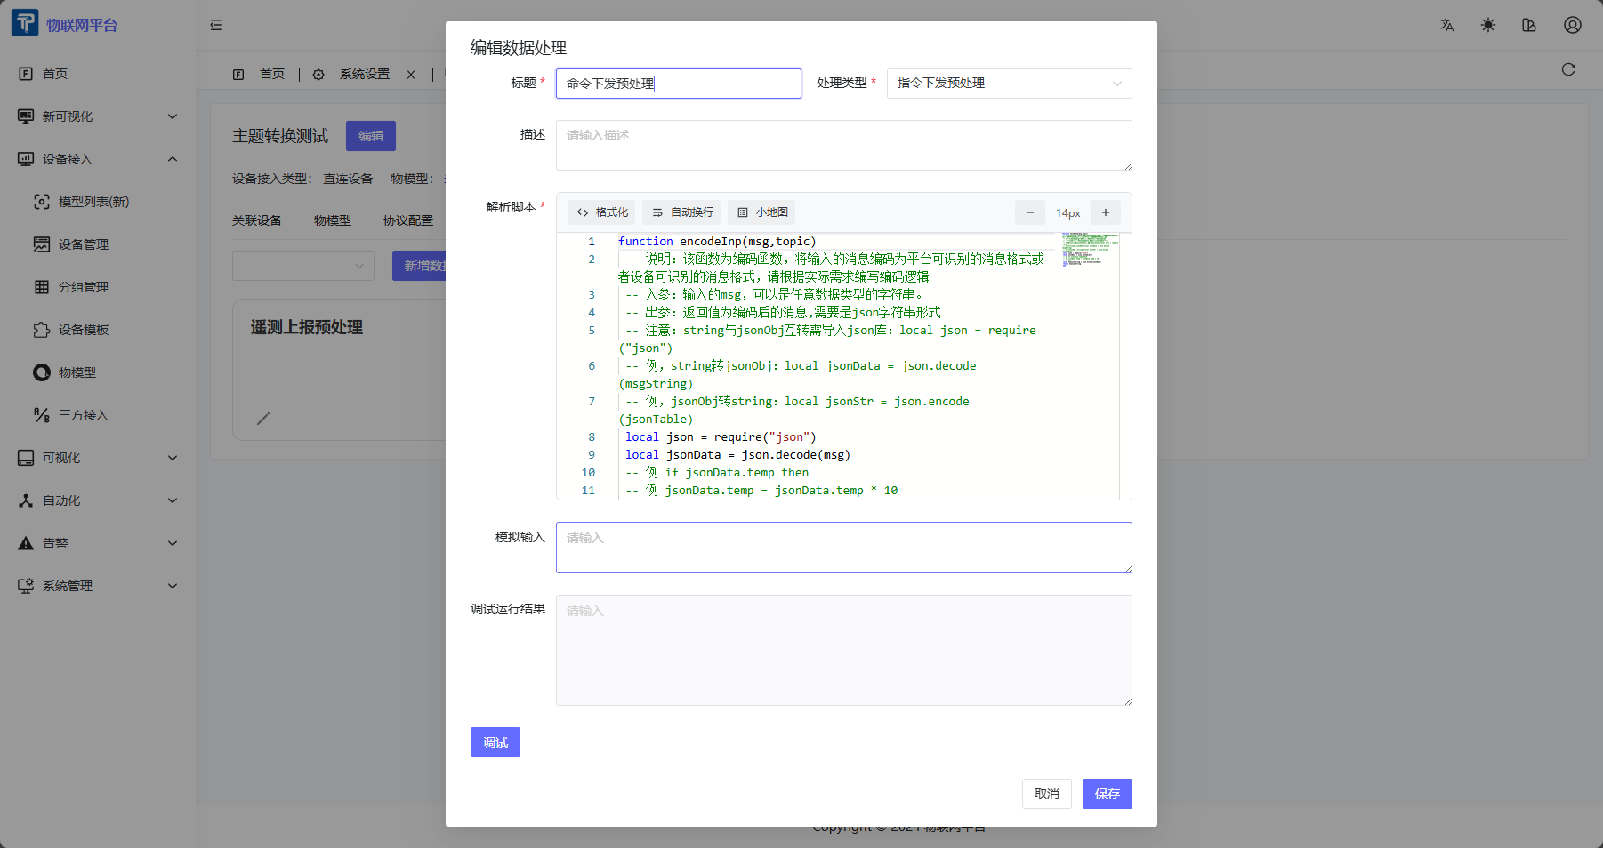
Task: Click the 模拟输入 input field
Action: [843, 548]
